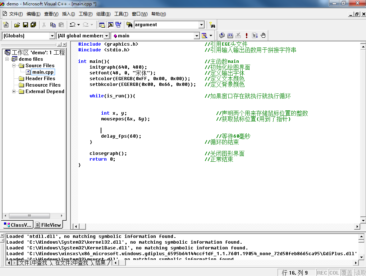The image size is (366, 276).
Task: Collapse the Source Files folder
Action: coord(14,66)
